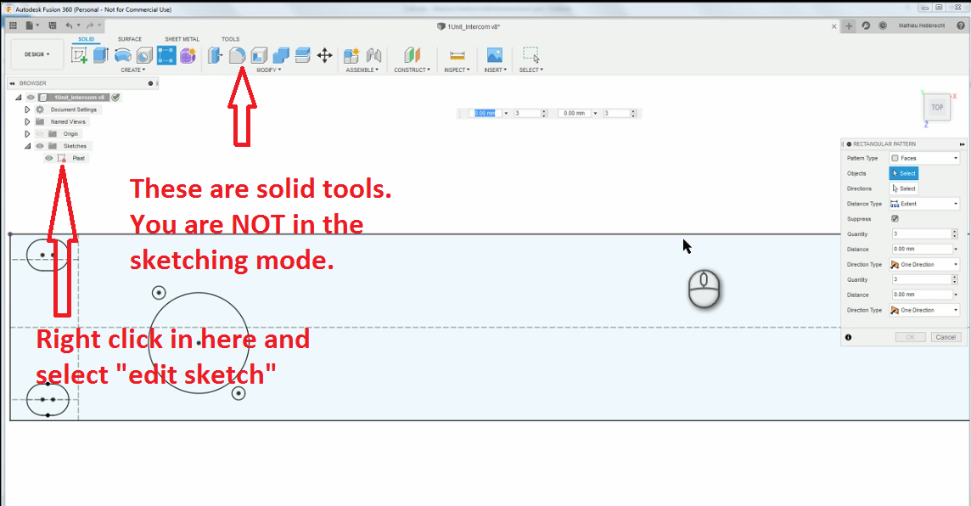Select the Joint tool
The image size is (971, 506).
click(x=373, y=56)
